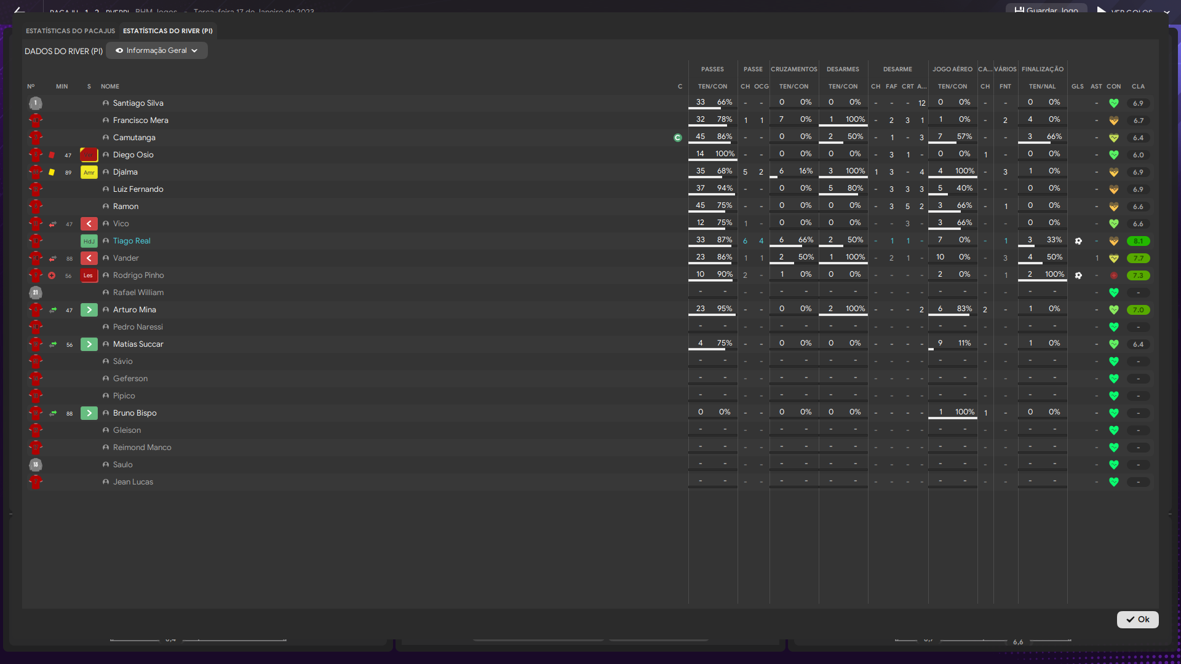Click the 7.3 rating badge for Rodrigo Pinho
Viewport: 1181px width, 664px height.
click(x=1139, y=275)
